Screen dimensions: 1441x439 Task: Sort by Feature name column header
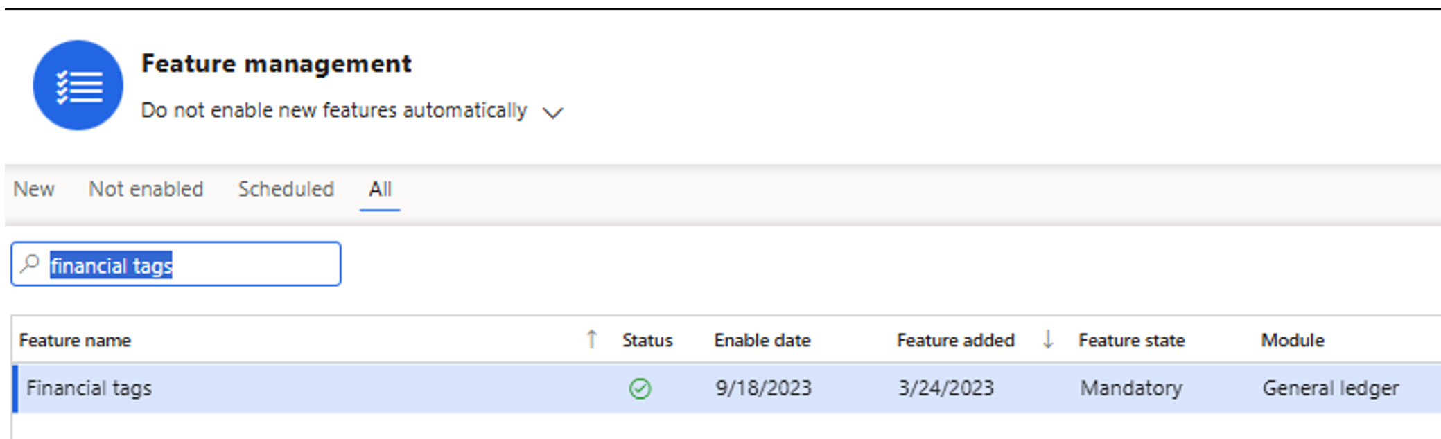(x=75, y=340)
